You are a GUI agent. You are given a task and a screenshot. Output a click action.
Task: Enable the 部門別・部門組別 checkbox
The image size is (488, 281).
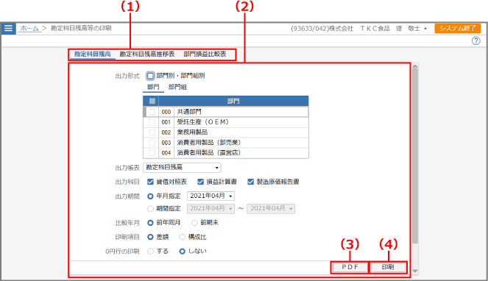point(150,76)
